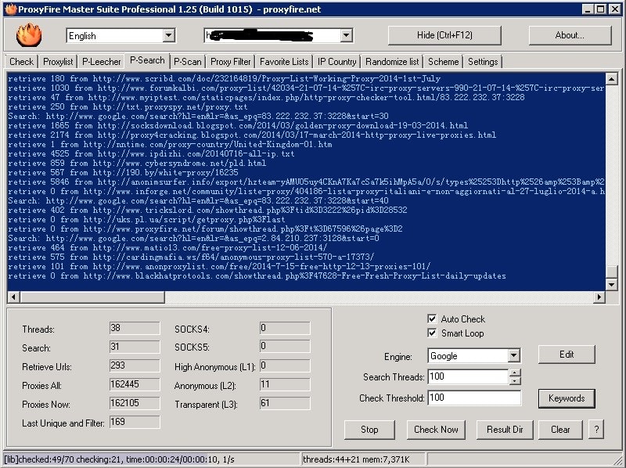Open the Settings tab
The image size is (626, 468).
click(483, 62)
